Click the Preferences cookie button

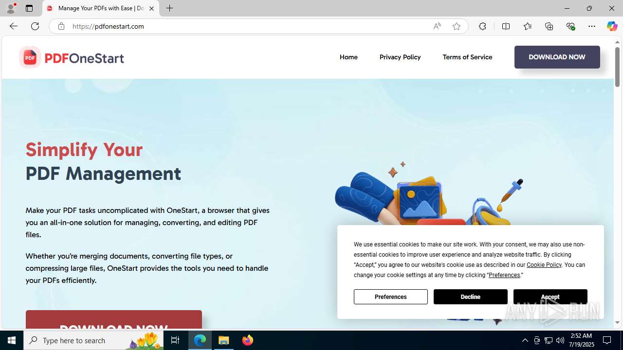tap(391, 297)
